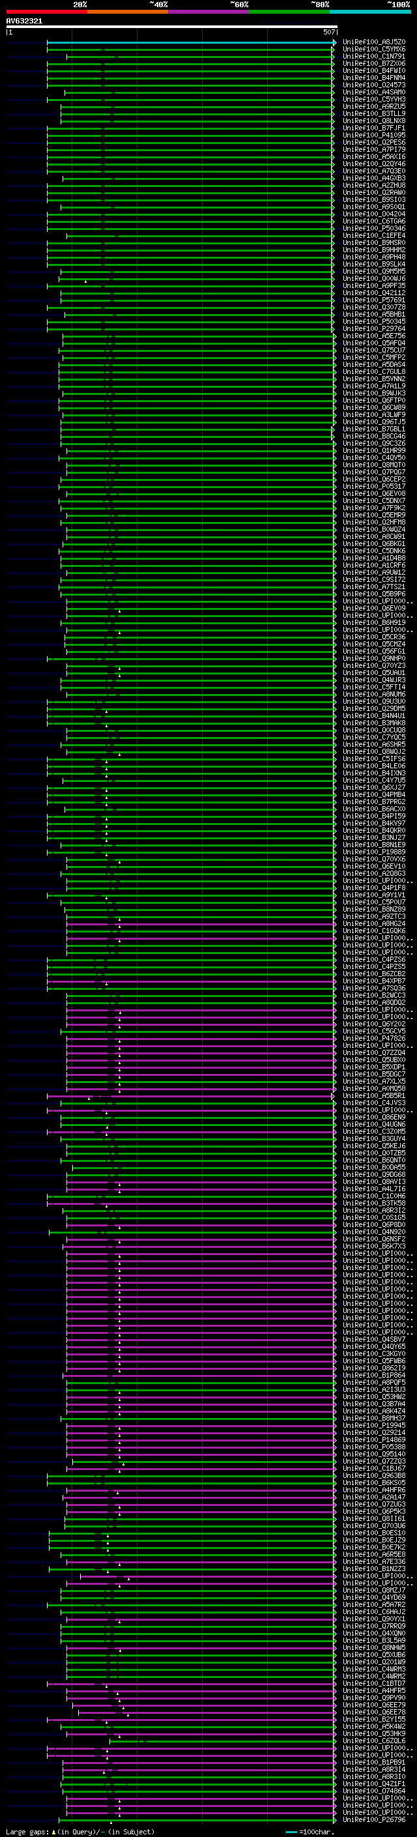Select the UniRef100_A2Q8G3 label
The height and width of the screenshot is (1837, 417).
point(374,873)
